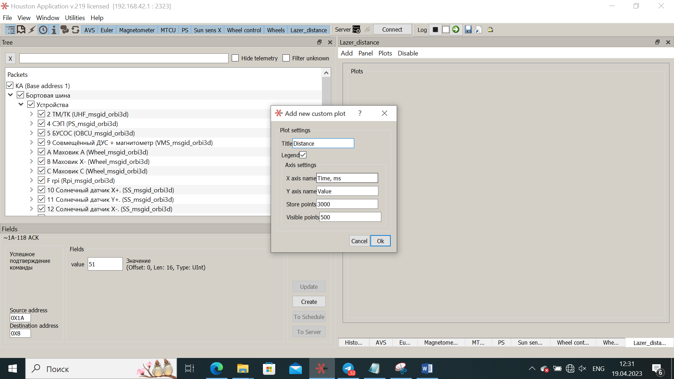674x379 pixels.
Task: Click the clock icon in toolbar
Action: 43,30
